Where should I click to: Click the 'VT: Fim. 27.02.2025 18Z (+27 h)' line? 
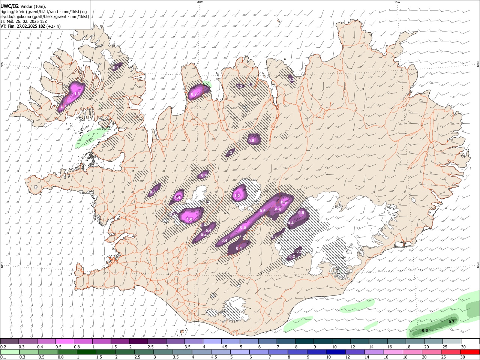point(30,26)
